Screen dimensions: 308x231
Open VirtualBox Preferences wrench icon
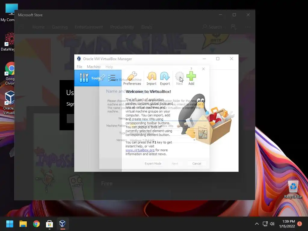[132, 78]
